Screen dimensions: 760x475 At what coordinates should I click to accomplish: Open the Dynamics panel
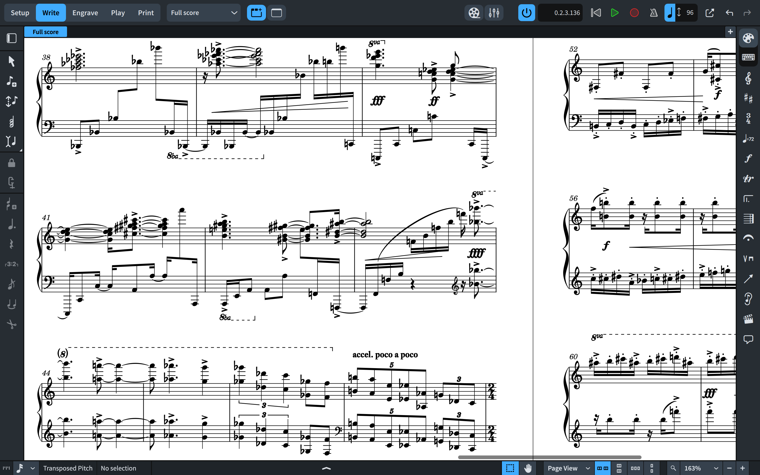tap(748, 158)
